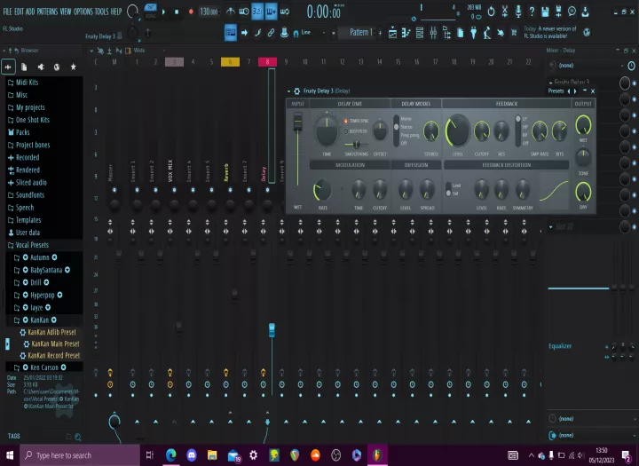Image resolution: width=639 pixels, height=466 pixels.
Task: Click the Delay track volume fader
Action: pyautogui.click(x=272, y=329)
